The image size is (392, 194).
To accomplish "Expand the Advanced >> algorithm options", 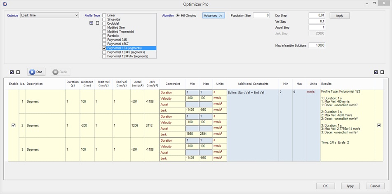I will click(x=213, y=16).
